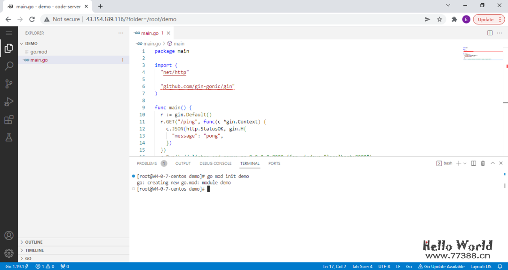Open the launch profile dropdown next to plus
Screen dimensions: 508x270
pyautogui.click(x=465, y=163)
